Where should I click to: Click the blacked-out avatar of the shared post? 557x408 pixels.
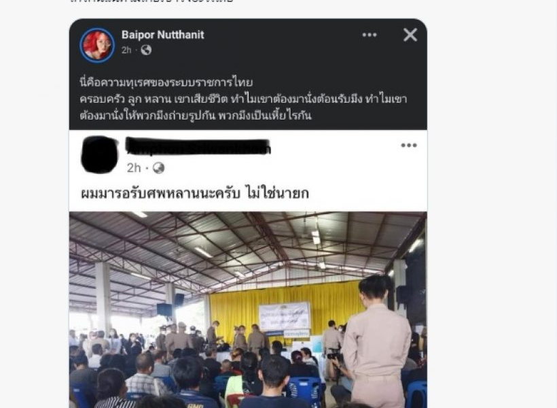click(x=99, y=155)
